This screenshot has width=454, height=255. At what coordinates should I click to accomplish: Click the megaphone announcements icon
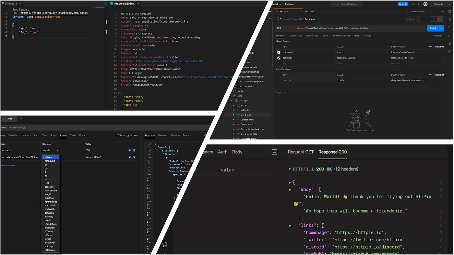tap(165, 244)
